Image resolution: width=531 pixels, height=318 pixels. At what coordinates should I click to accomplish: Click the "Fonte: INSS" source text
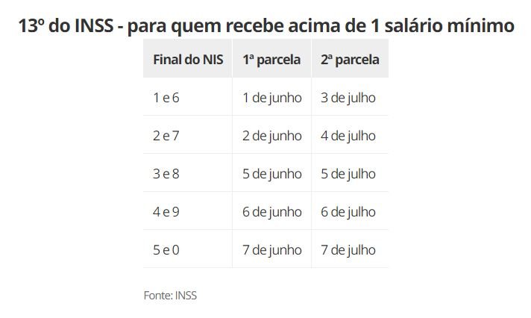(170, 295)
